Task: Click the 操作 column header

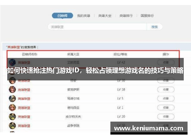Action: pos(166,54)
